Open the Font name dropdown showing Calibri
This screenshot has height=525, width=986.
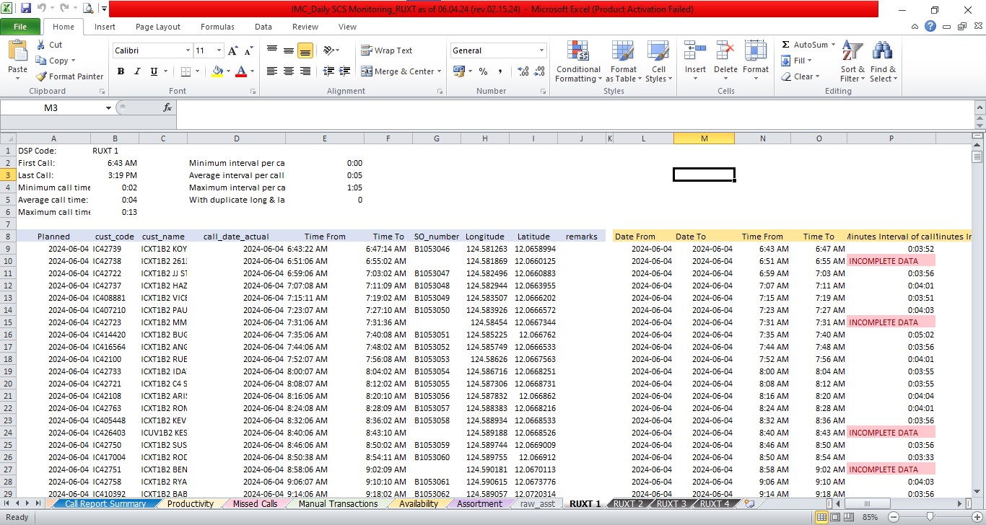[188, 50]
